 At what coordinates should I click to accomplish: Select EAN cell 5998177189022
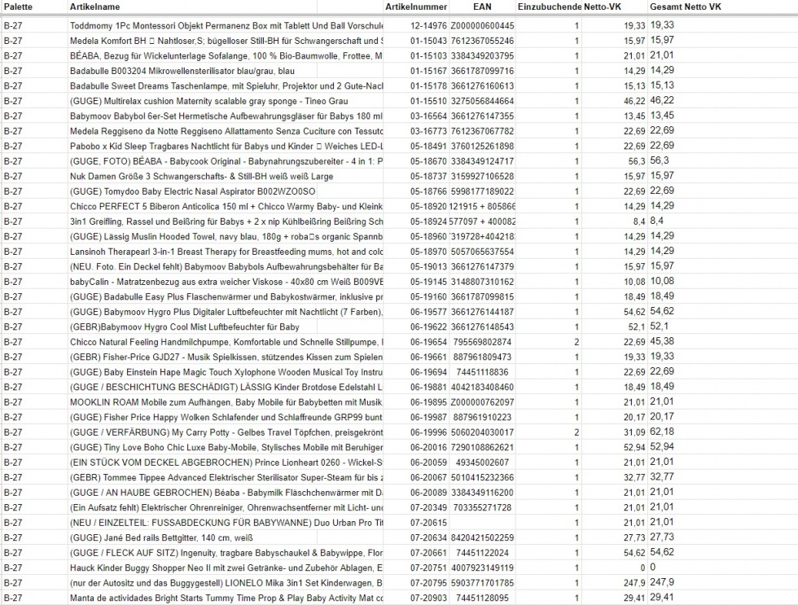point(482,191)
